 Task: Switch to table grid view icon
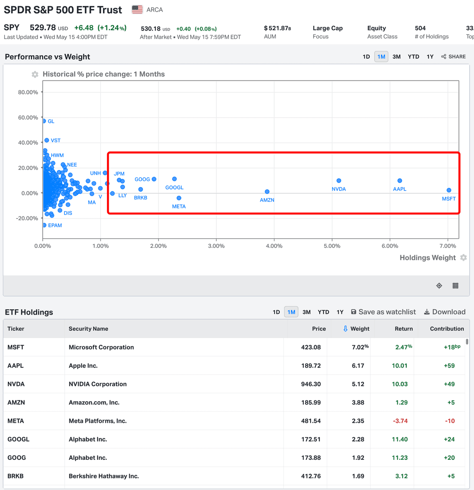coord(455,286)
